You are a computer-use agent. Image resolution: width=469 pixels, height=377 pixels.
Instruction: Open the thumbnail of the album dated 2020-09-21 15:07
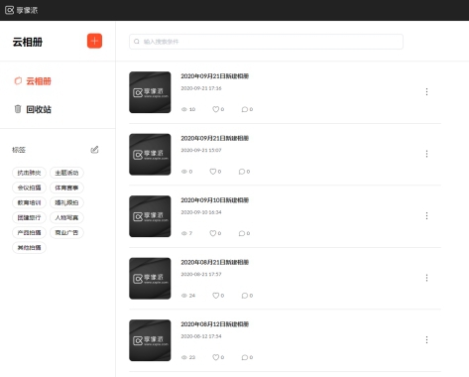[150, 155]
